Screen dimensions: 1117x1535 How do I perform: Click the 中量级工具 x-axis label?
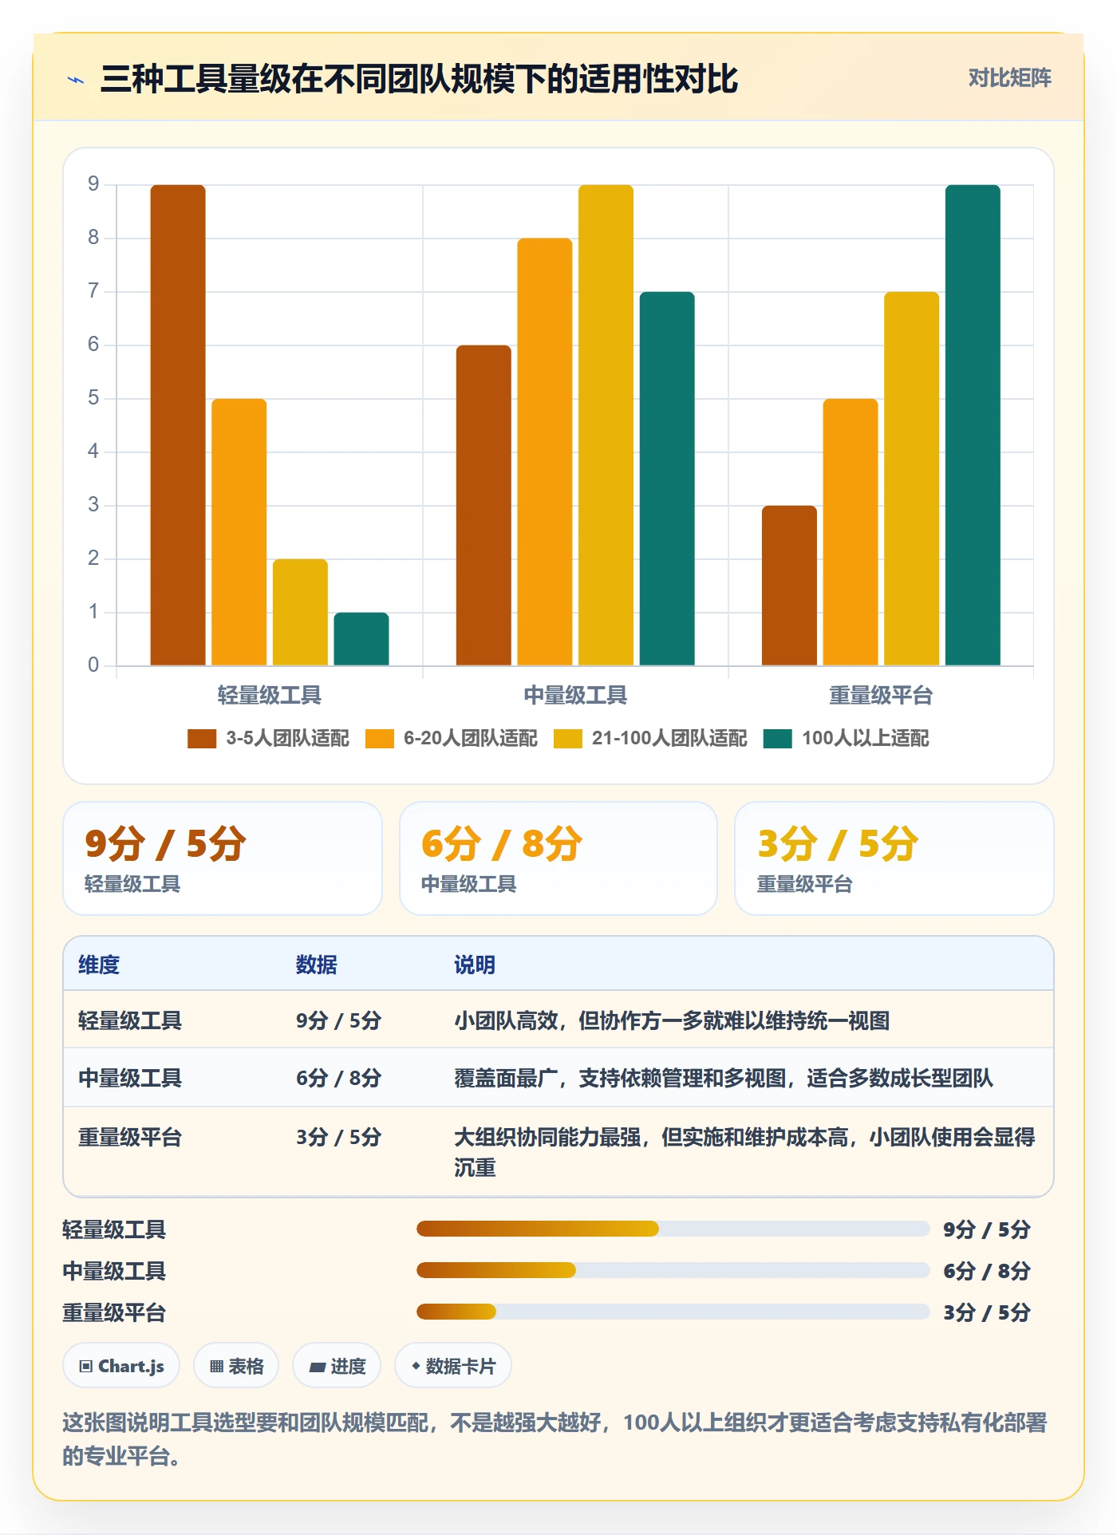(575, 696)
